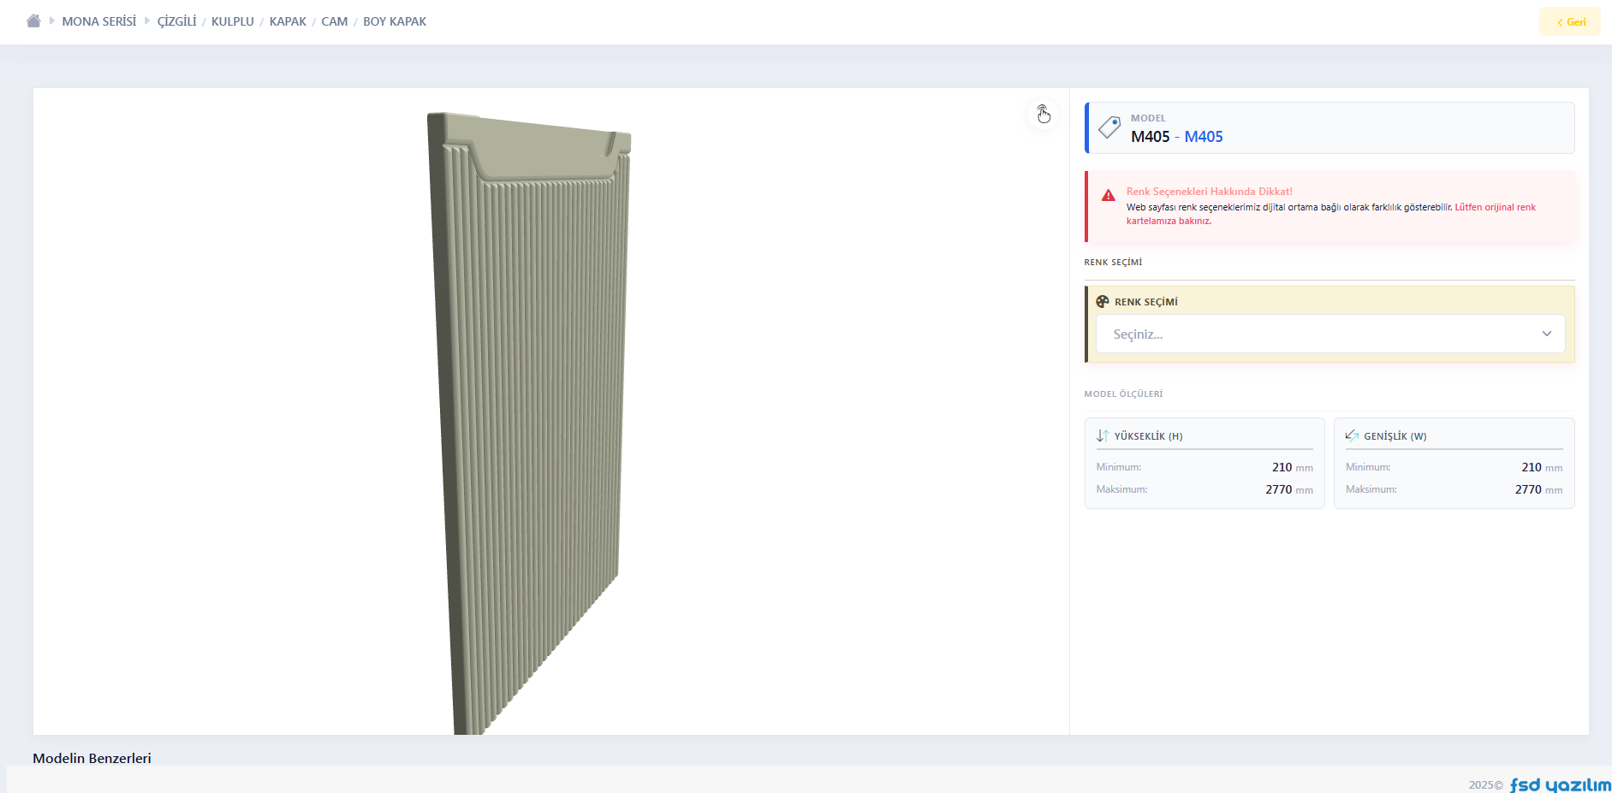Screen dimensions: 1612x793
Task: Open CAM breadcrumb
Action: tap(335, 21)
